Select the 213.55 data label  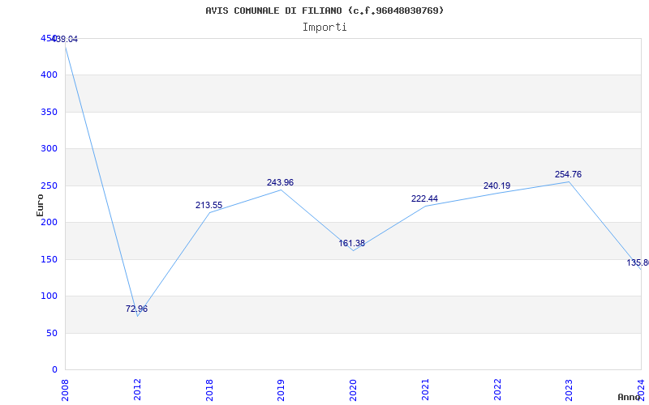pos(208,205)
